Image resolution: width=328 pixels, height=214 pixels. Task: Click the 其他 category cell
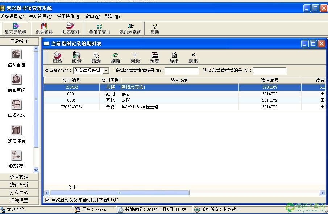110,100
